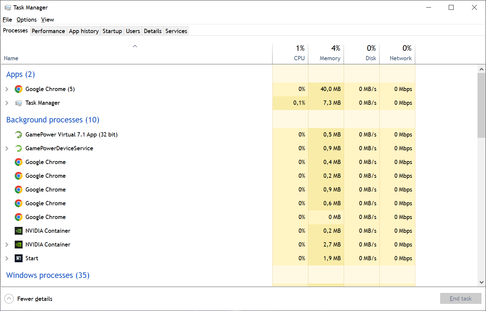Click the Chrome icon in the 0,6 MB row
Viewport: 486px width, 311px height.
19,203
